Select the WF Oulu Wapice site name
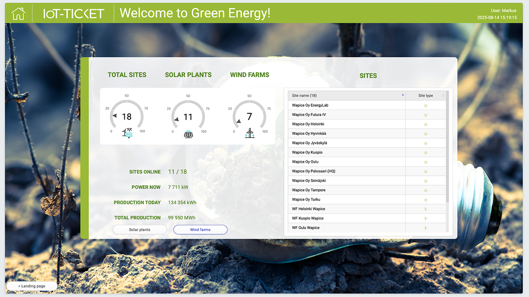 click(x=305, y=228)
